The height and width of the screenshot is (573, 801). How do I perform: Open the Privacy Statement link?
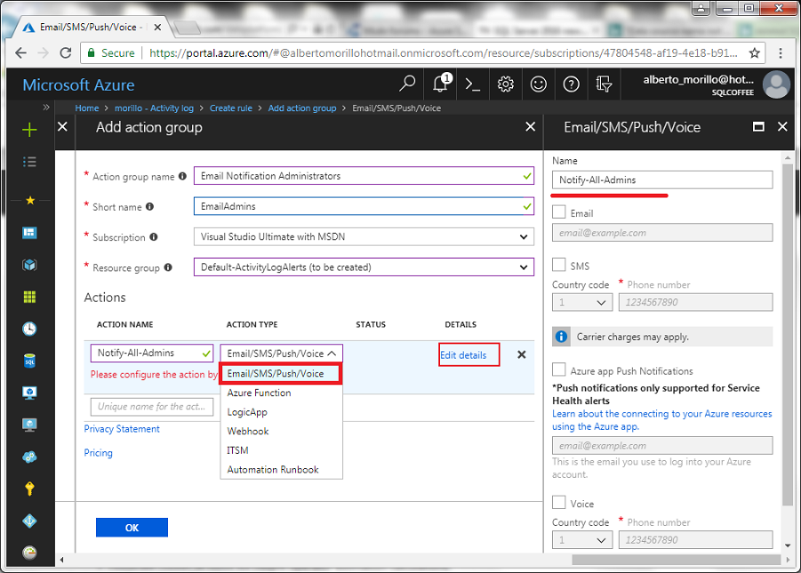122,429
